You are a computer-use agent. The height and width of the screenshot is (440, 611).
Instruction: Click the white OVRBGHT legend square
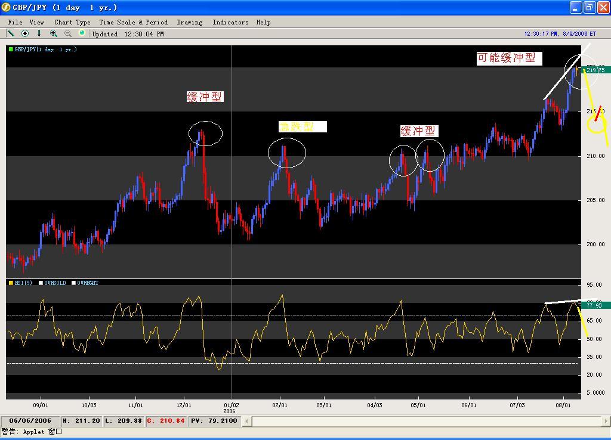point(73,283)
